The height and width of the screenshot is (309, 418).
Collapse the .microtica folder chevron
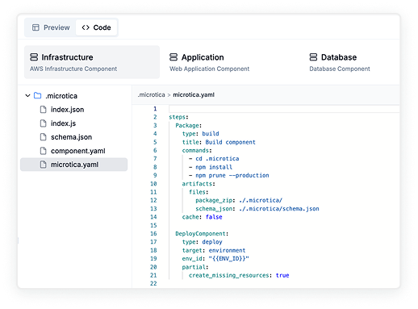[27, 96]
